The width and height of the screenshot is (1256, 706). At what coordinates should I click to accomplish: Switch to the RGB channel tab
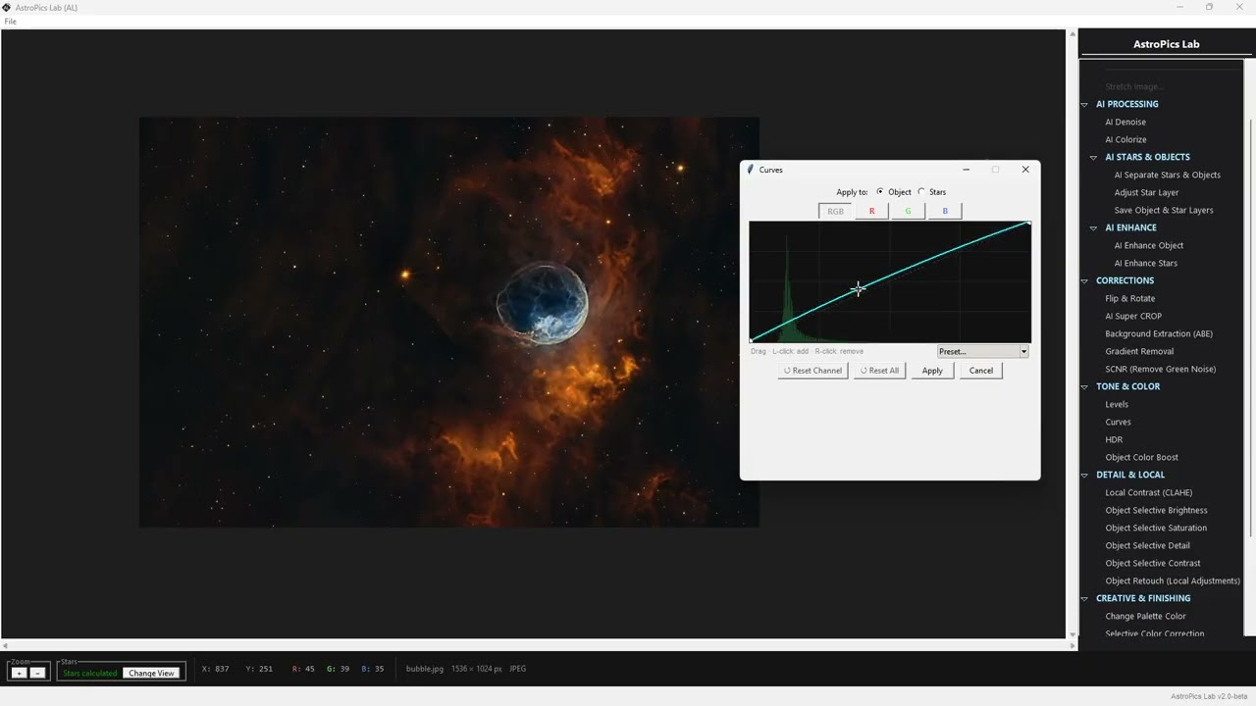[x=835, y=211]
